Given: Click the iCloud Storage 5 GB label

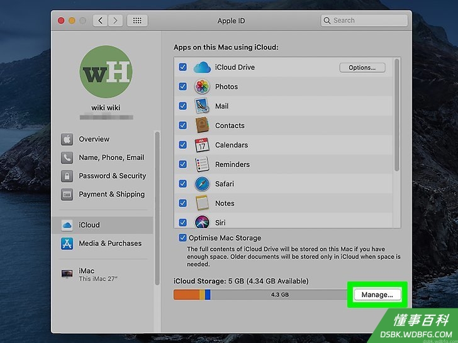Looking at the screenshot, I should (x=241, y=281).
